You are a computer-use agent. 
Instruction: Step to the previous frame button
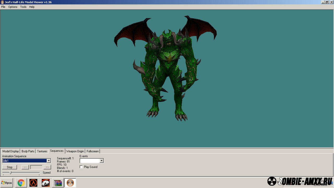click(x=25, y=167)
